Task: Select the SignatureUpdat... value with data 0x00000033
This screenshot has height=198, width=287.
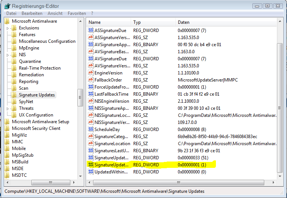Action: coord(111,158)
